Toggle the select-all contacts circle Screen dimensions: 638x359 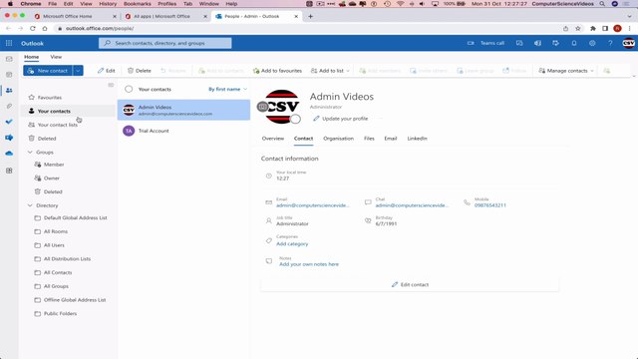click(129, 89)
